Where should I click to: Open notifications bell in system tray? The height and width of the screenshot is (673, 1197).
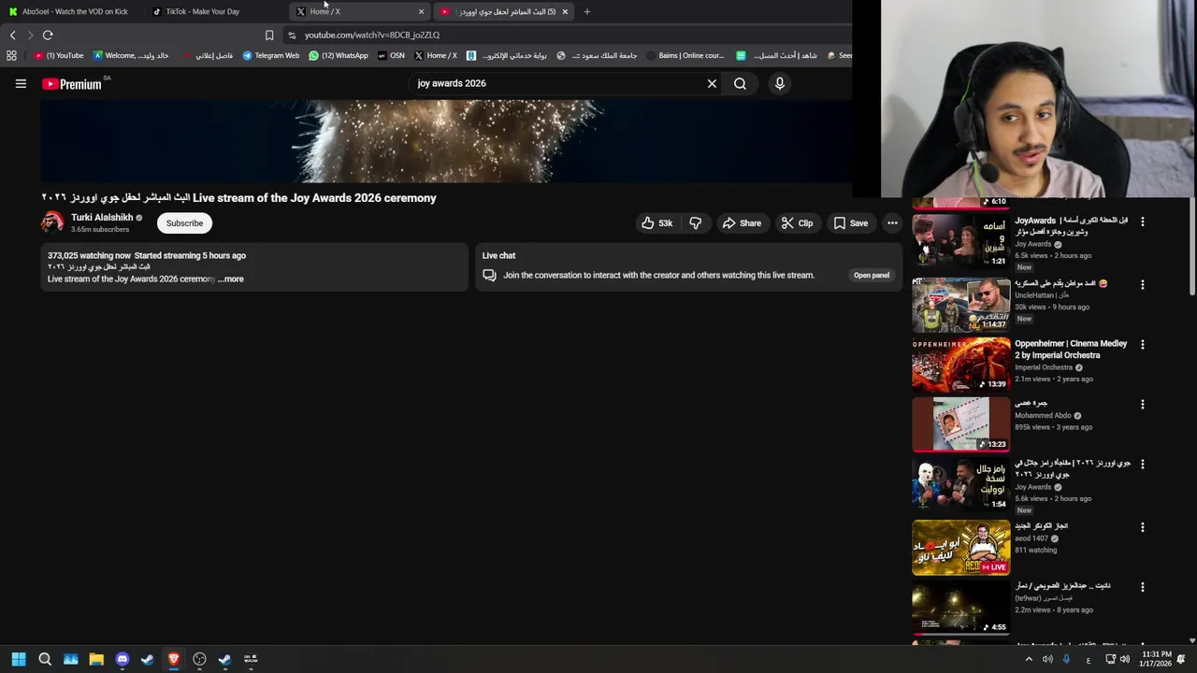[x=1181, y=659]
